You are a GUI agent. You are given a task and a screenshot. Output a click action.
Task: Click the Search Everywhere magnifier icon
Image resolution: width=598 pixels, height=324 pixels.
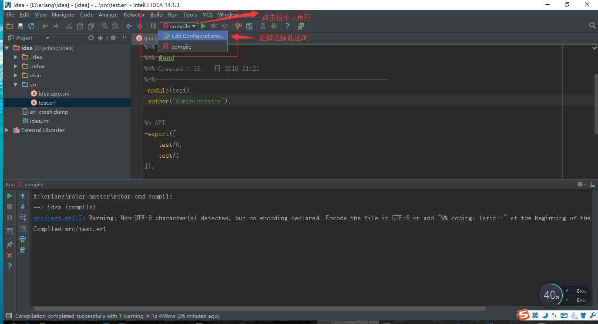[x=592, y=26]
